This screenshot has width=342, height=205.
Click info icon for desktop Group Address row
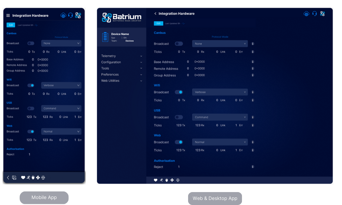click(x=253, y=75)
